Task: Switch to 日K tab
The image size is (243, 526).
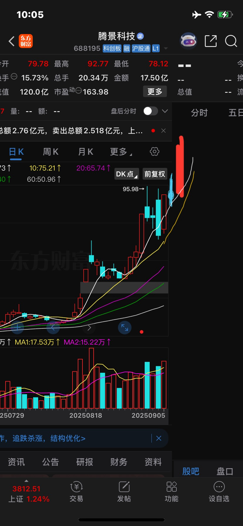Action: (16, 152)
